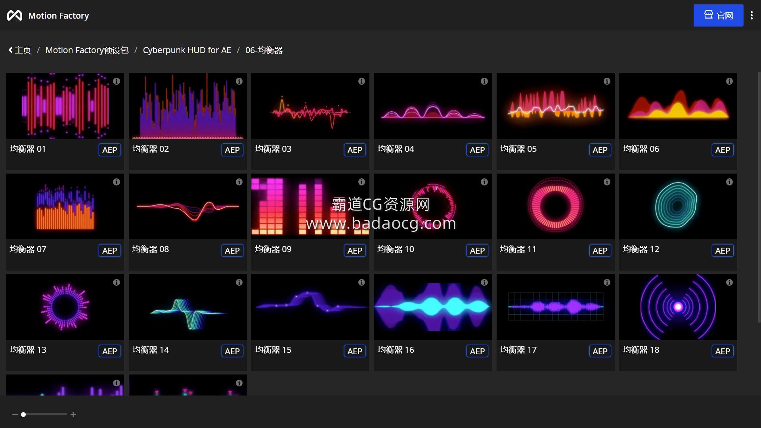Screen dimensions: 761x428
Task: Show info for 均衡器 11
Action: (607, 182)
